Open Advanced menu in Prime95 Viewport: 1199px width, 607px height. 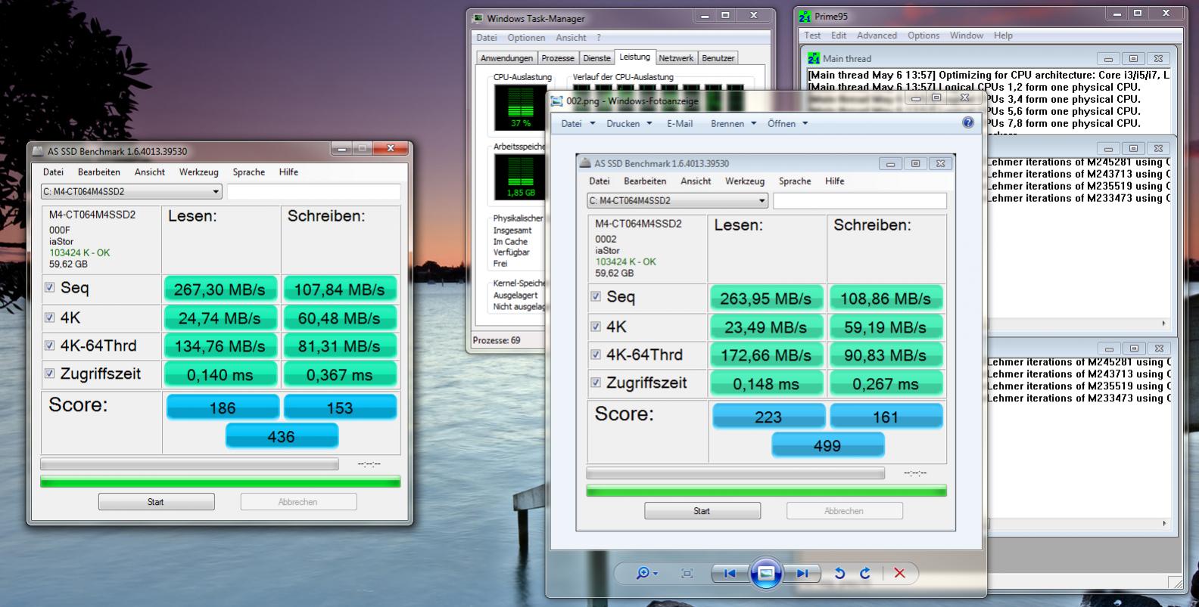coord(877,36)
